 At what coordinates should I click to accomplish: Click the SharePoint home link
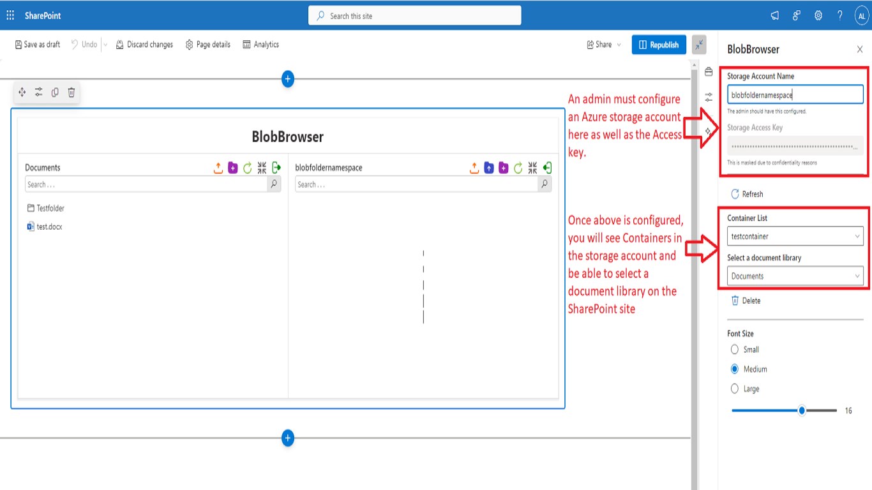(x=43, y=15)
